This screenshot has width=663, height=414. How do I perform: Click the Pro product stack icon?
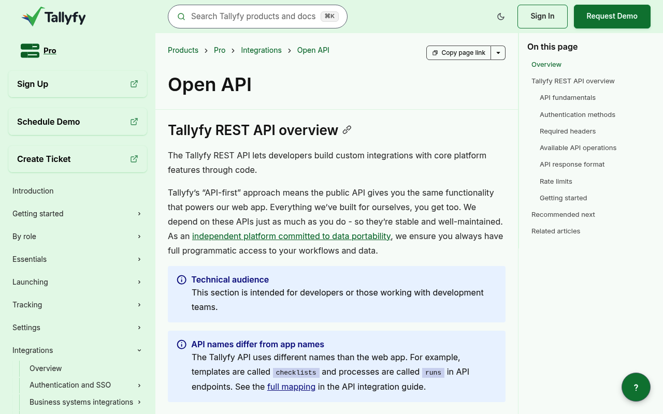click(x=30, y=51)
